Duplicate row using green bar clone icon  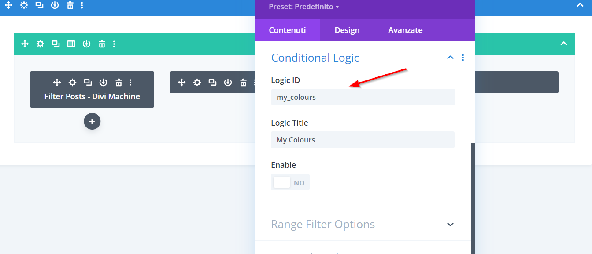point(55,44)
